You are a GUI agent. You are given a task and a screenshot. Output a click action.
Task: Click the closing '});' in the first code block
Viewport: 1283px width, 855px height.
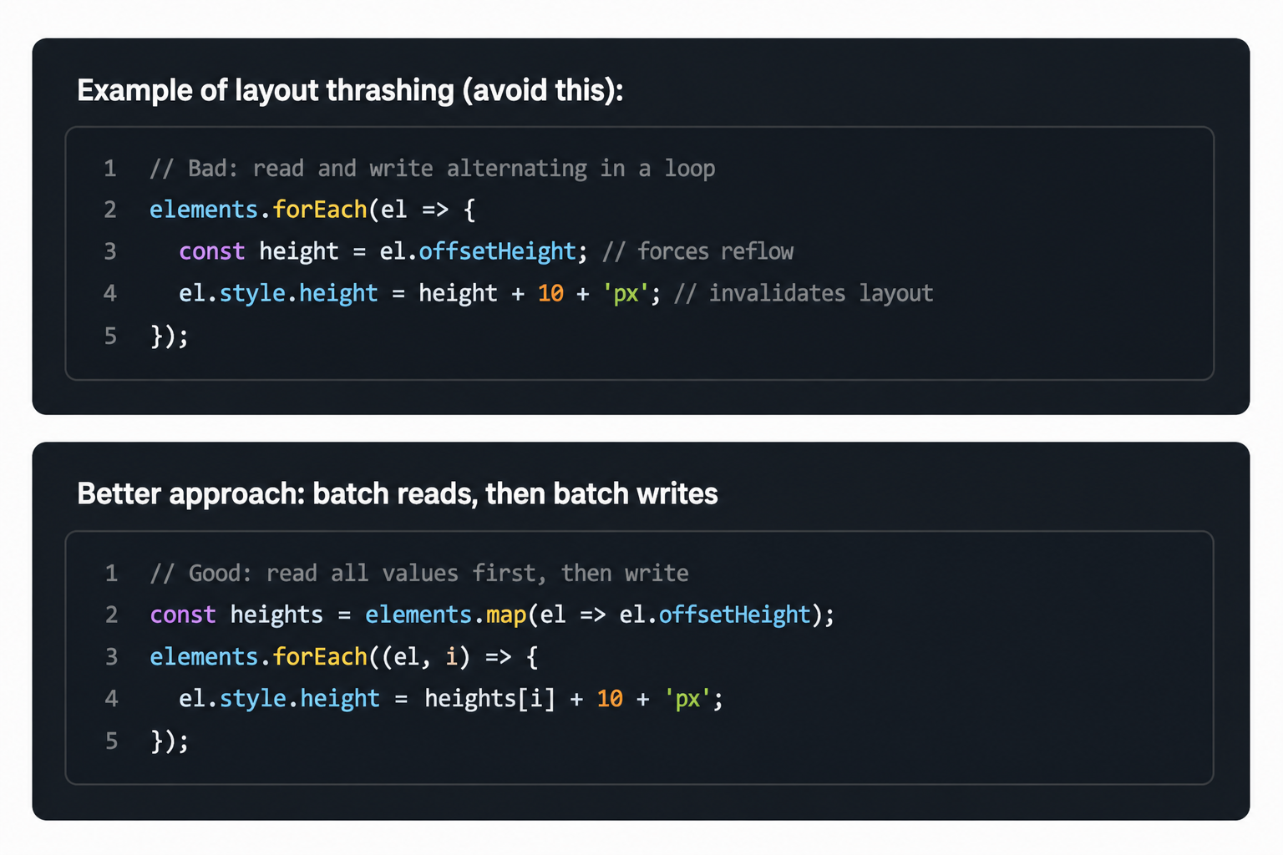tap(170, 336)
